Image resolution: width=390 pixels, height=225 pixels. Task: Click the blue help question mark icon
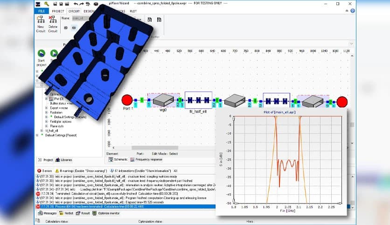click(x=352, y=11)
